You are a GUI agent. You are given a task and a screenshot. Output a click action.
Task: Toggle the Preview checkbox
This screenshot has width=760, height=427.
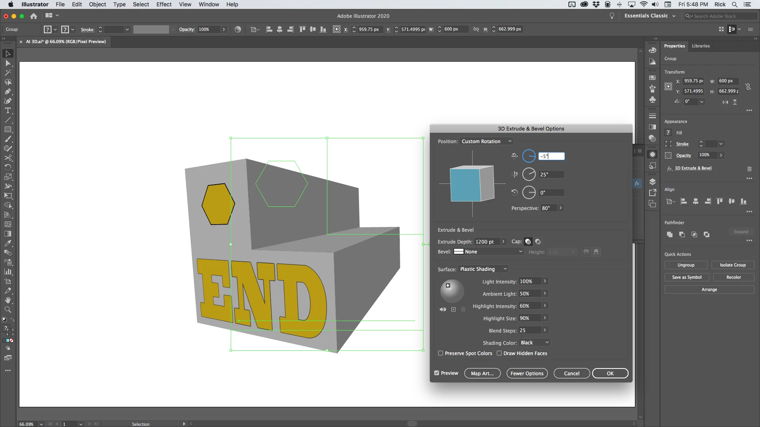tap(437, 373)
